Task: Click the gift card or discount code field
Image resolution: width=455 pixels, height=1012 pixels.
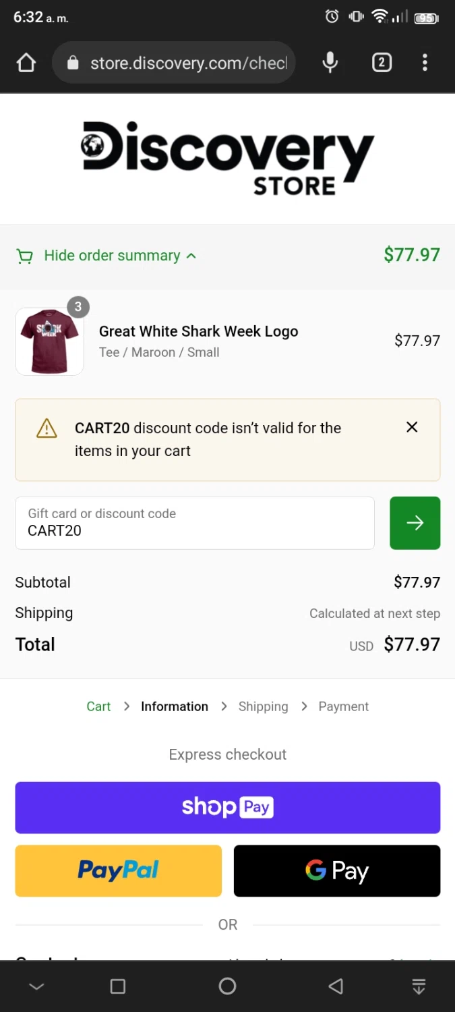Action: [x=194, y=523]
